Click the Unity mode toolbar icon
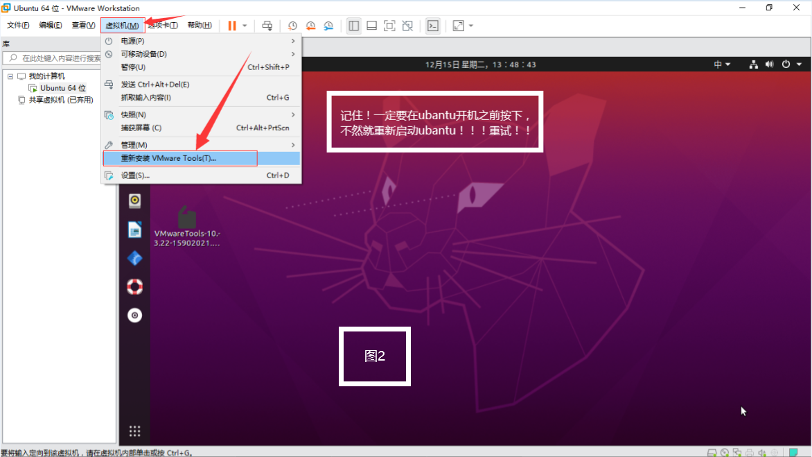 [x=407, y=26]
